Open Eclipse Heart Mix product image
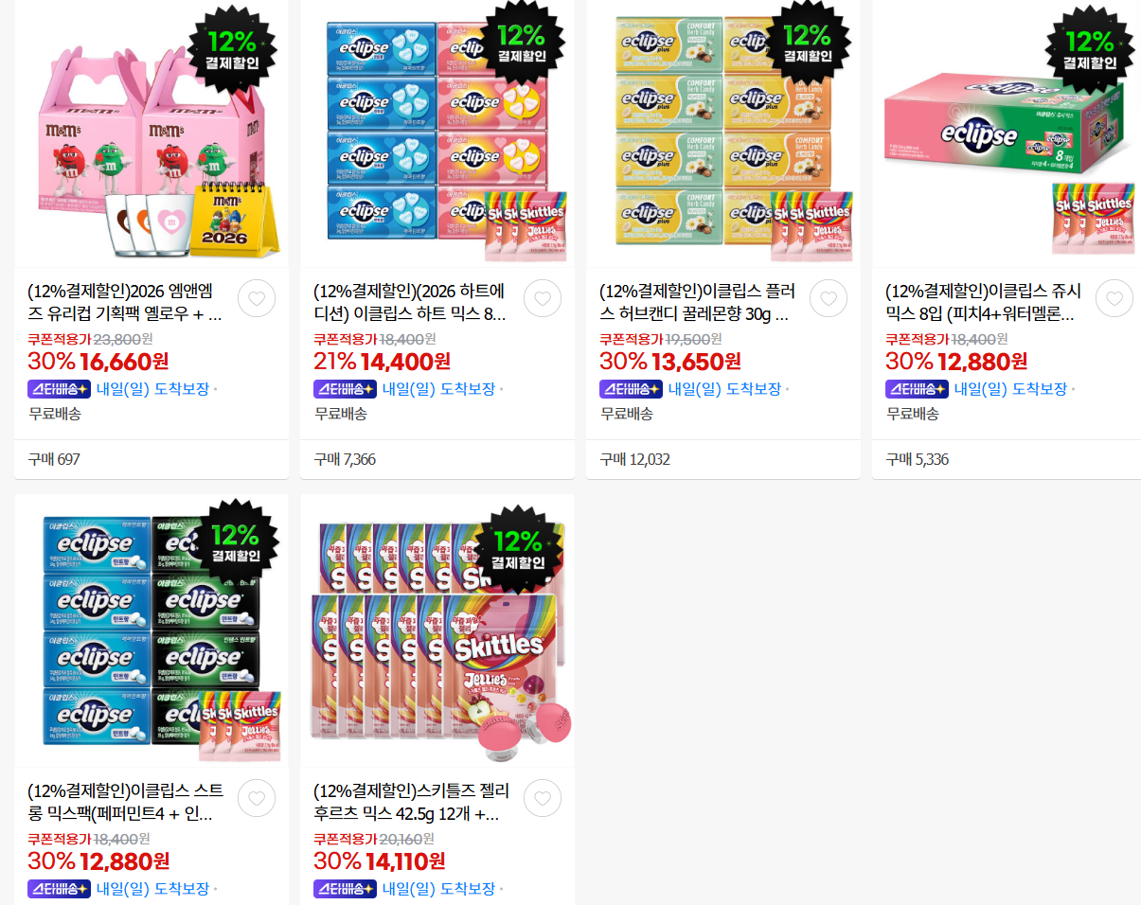 pos(437,133)
